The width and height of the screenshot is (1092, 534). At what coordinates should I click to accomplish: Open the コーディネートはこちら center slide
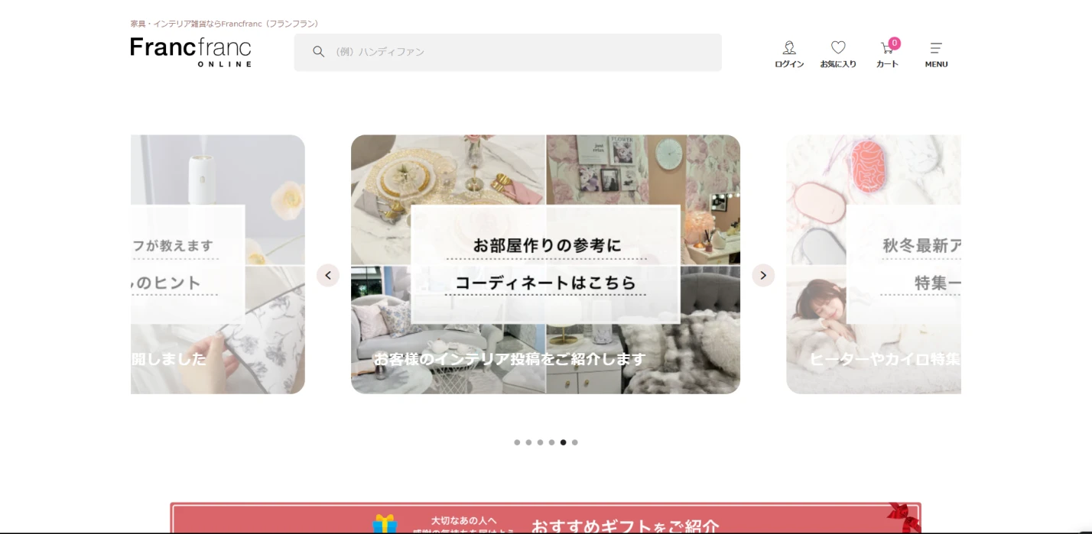pos(545,264)
